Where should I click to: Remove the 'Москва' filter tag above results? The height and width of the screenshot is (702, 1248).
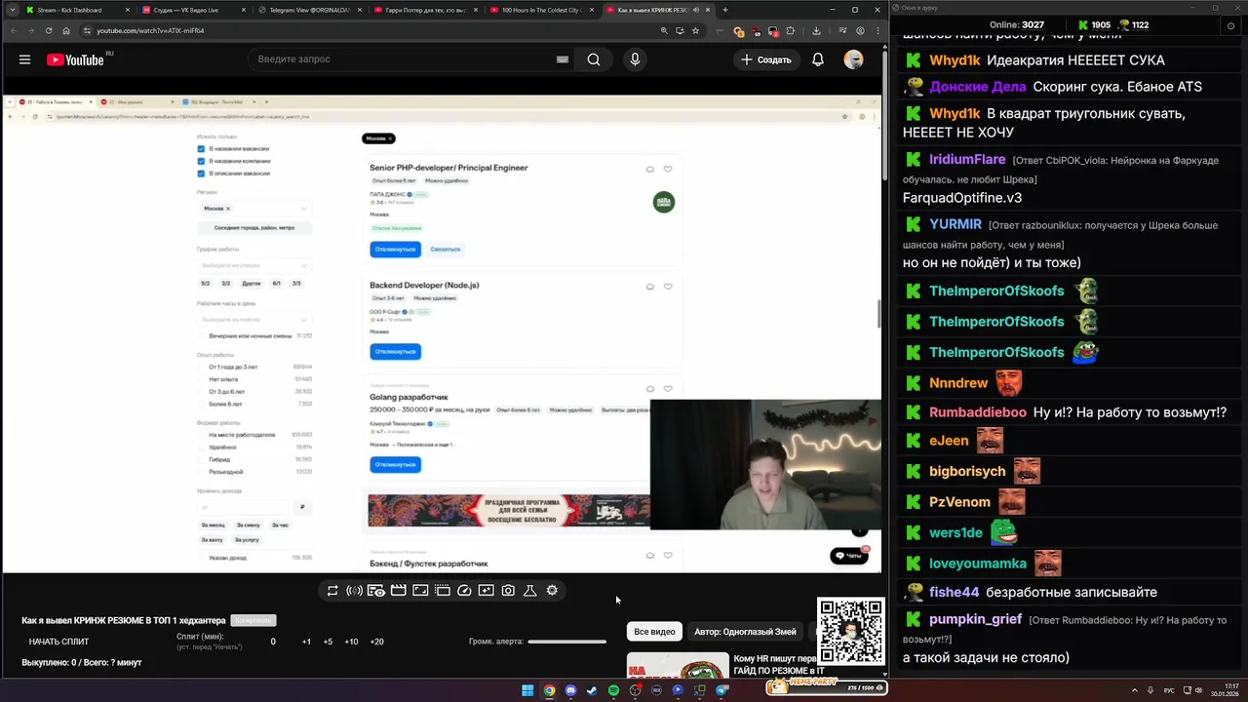(x=390, y=138)
